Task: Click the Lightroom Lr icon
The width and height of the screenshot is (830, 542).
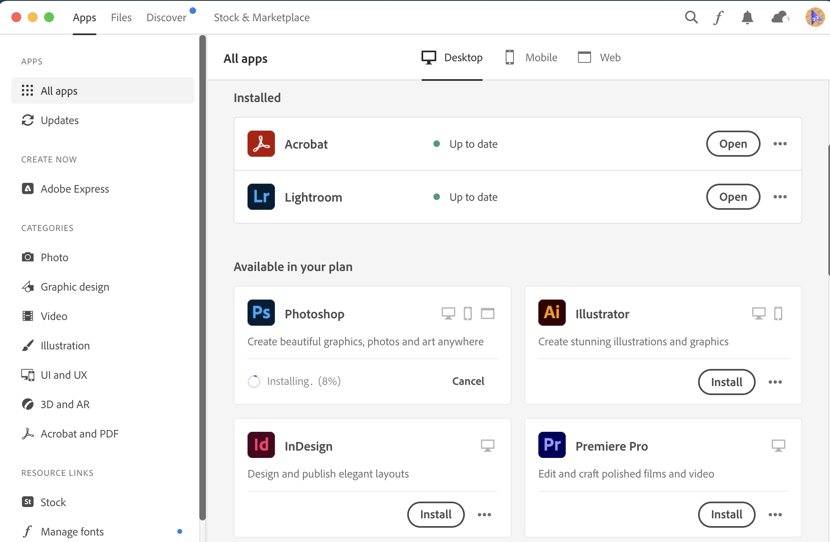Action: (261, 197)
